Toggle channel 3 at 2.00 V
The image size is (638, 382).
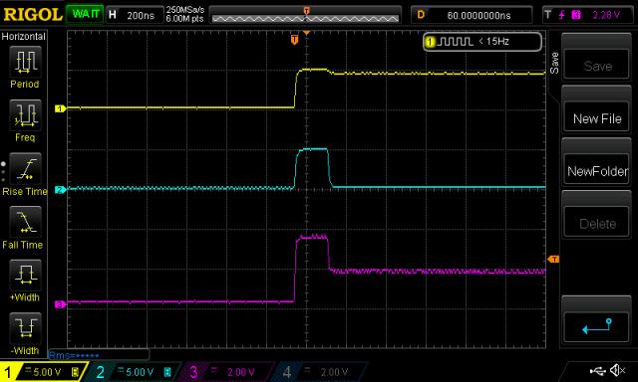tap(227, 372)
